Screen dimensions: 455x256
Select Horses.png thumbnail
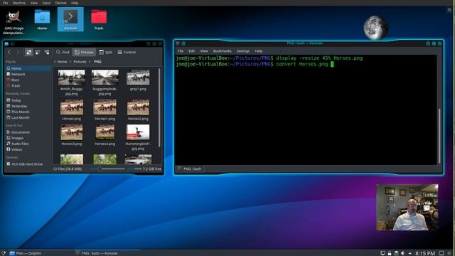point(71,107)
